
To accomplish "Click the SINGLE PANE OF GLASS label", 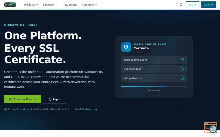I will click(150, 44).
